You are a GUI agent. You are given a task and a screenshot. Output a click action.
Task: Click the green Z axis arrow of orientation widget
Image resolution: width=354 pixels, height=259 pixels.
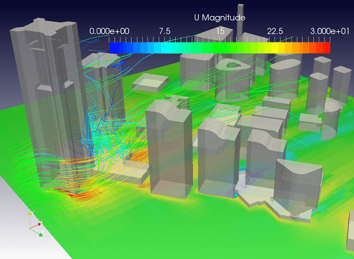(x=40, y=235)
